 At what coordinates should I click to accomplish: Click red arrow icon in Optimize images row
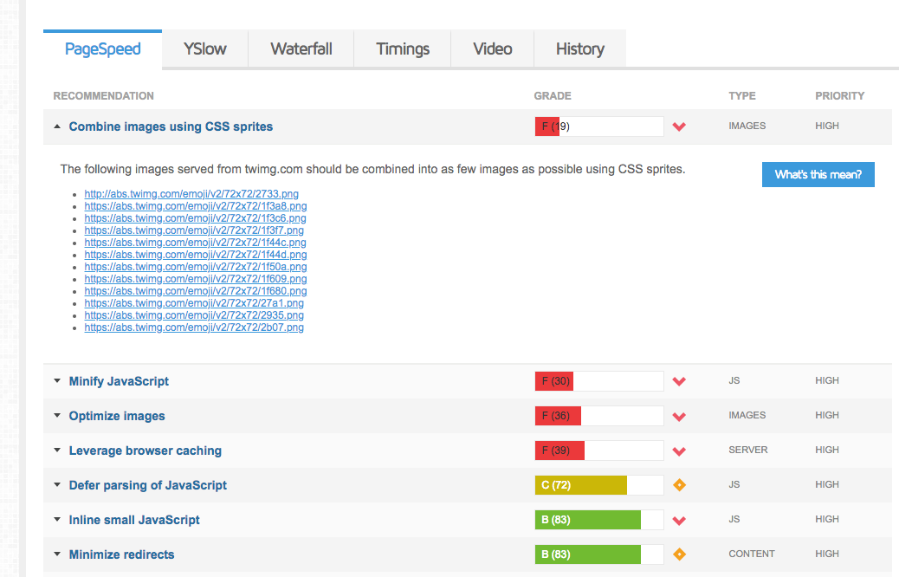679,416
